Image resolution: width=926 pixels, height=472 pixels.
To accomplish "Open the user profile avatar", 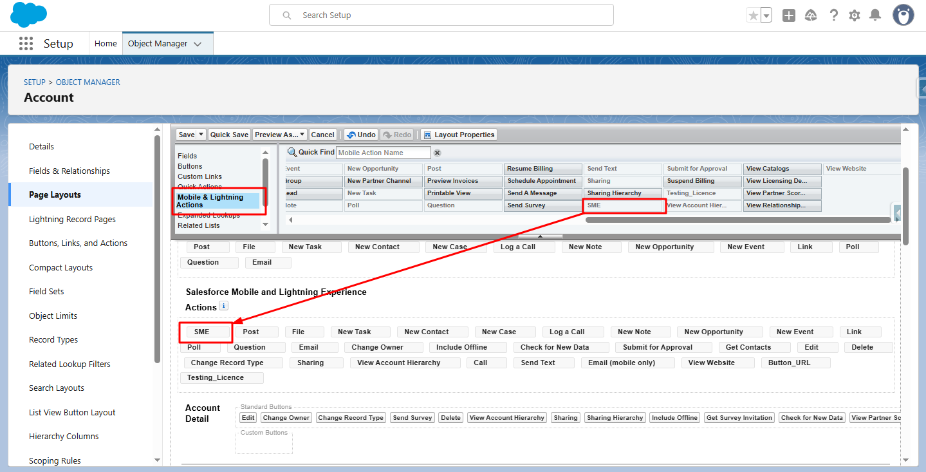I will coord(903,15).
